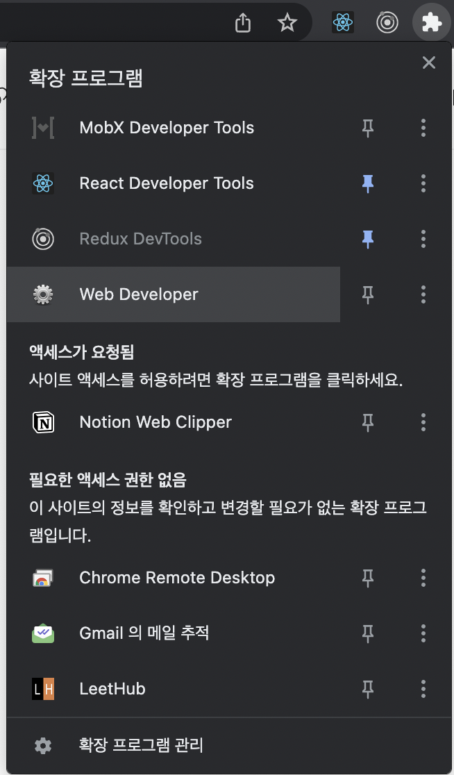Click the gear icon beside 확장 프로그램 관리

pos(43,745)
